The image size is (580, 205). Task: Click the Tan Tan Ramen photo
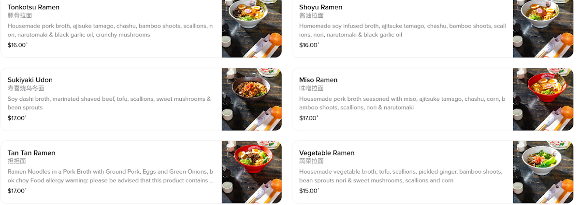click(x=251, y=172)
